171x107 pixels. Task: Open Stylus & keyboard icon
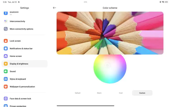(6, 79)
